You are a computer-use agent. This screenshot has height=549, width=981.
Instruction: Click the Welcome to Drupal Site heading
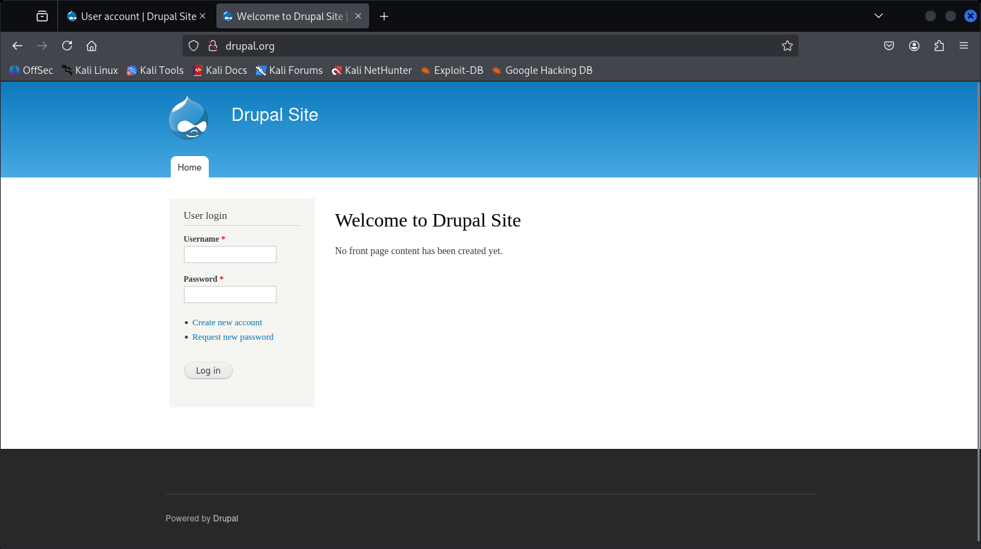pos(427,220)
